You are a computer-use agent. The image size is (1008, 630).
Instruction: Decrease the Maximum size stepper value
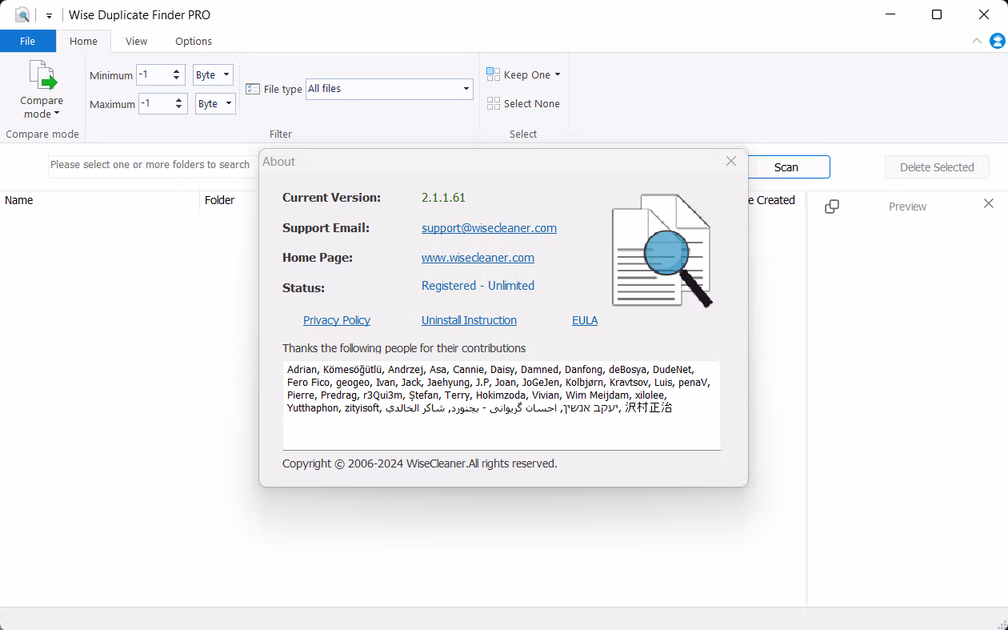tap(178, 107)
